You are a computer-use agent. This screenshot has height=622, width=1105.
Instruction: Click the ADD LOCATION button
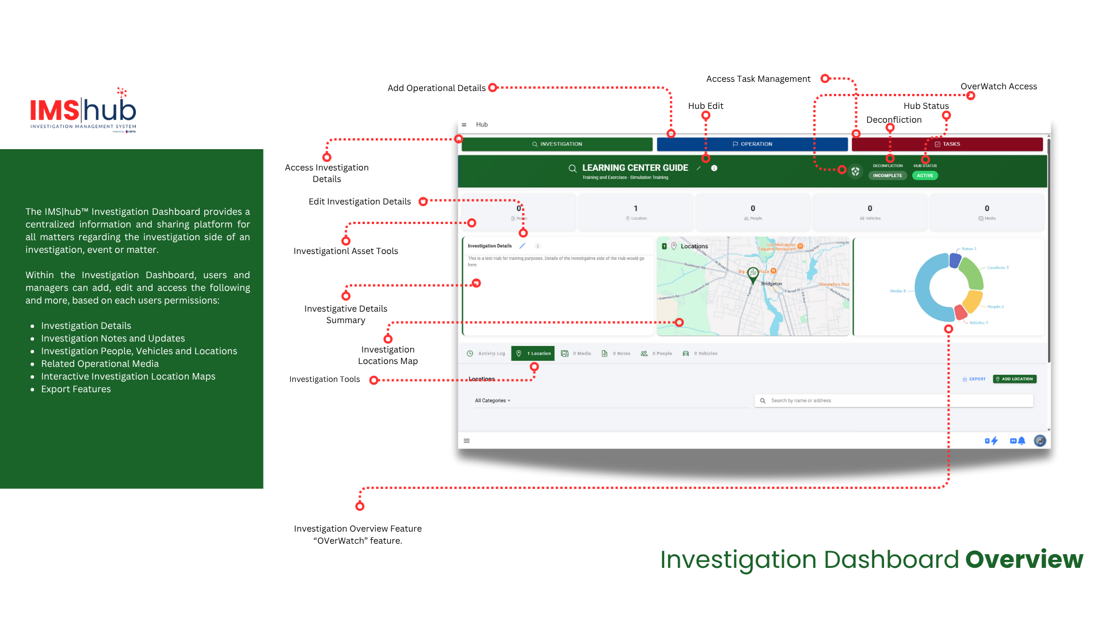pyautogui.click(x=1014, y=379)
